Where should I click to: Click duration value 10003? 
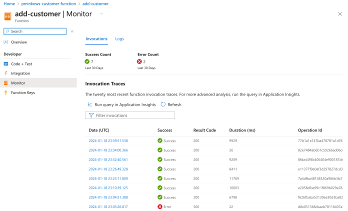(234, 187)
